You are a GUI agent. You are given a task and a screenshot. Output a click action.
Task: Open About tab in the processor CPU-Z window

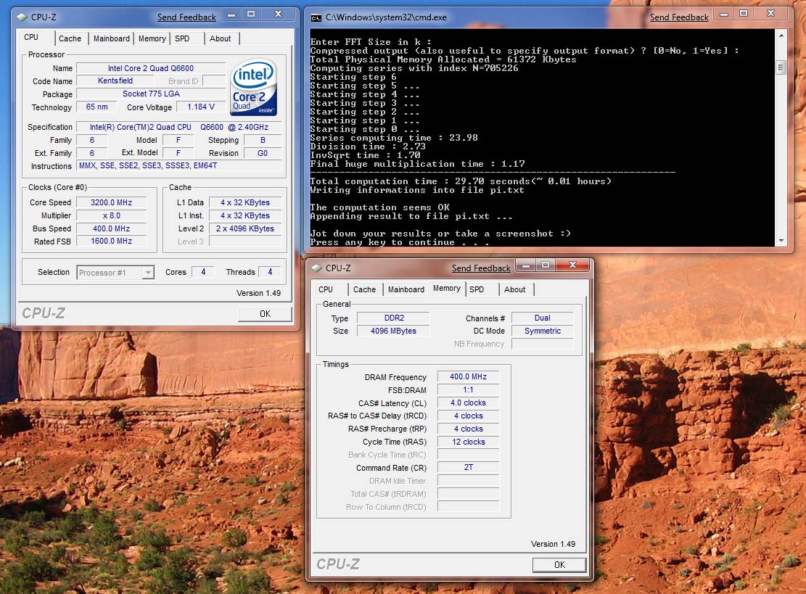220,38
